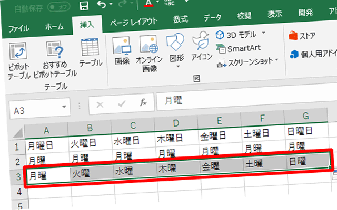The image size is (337, 210).
Task: Click cell B1 containing 火曜日
Action: coord(90,143)
